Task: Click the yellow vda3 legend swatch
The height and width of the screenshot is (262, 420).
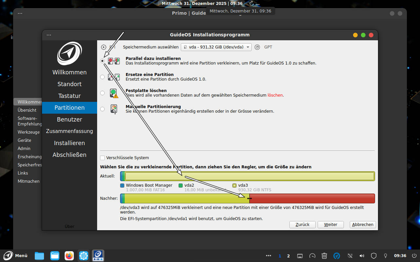Action: pyautogui.click(x=234, y=185)
